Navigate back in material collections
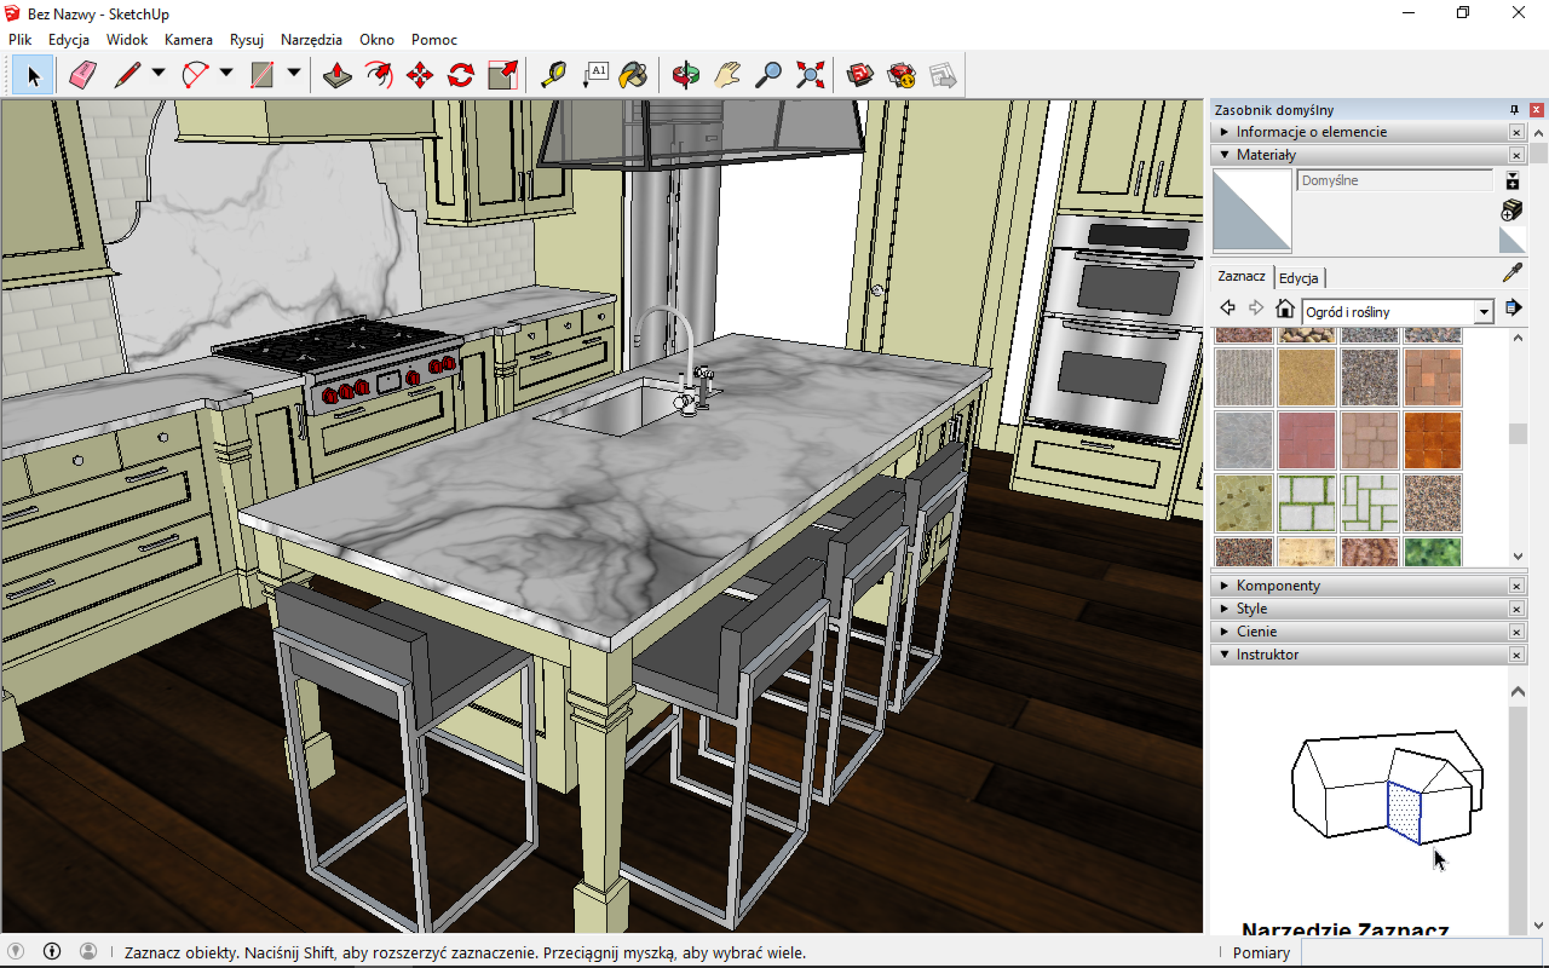The height and width of the screenshot is (968, 1549). tap(1227, 308)
